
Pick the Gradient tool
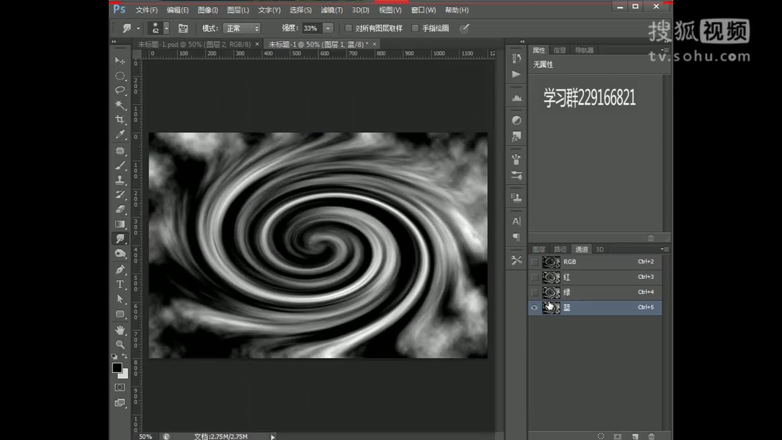120,224
